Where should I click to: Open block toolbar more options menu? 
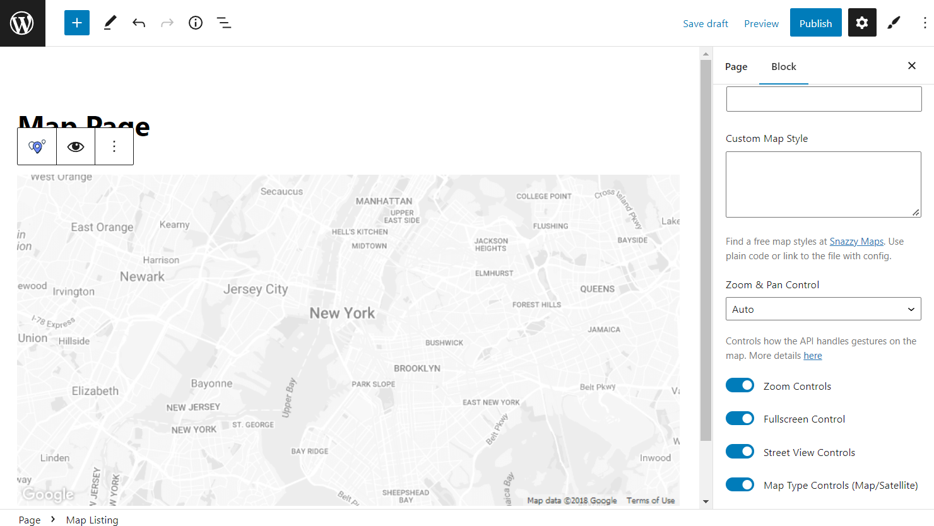pos(114,146)
